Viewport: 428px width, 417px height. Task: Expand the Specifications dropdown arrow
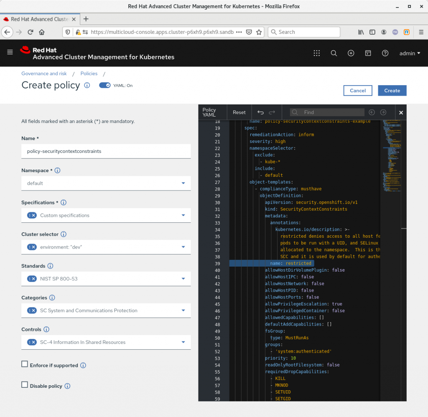183,215
